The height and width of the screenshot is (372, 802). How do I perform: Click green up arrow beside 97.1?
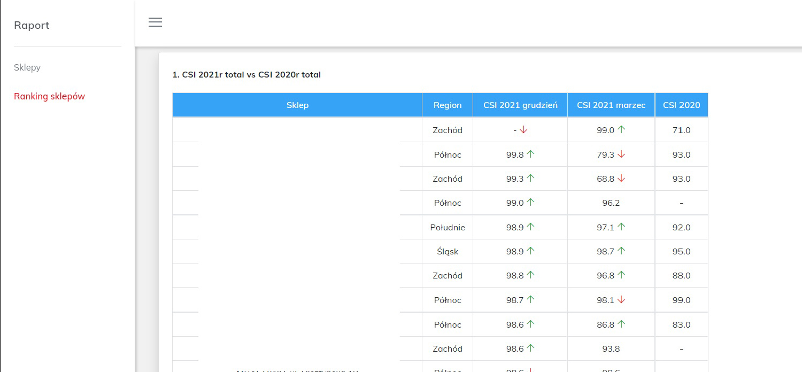point(621,227)
